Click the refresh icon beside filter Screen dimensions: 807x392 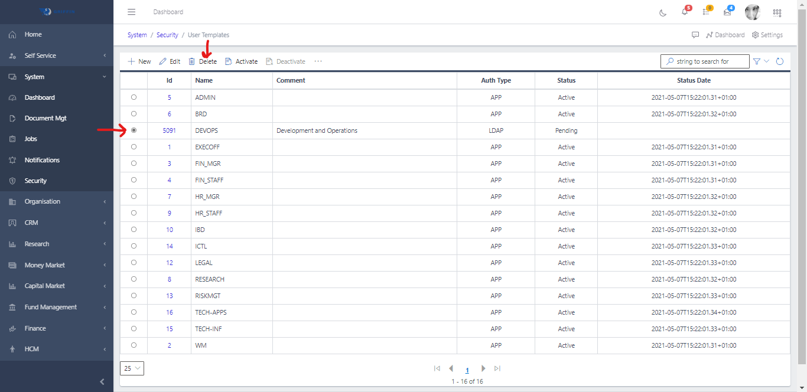click(x=780, y=61)
